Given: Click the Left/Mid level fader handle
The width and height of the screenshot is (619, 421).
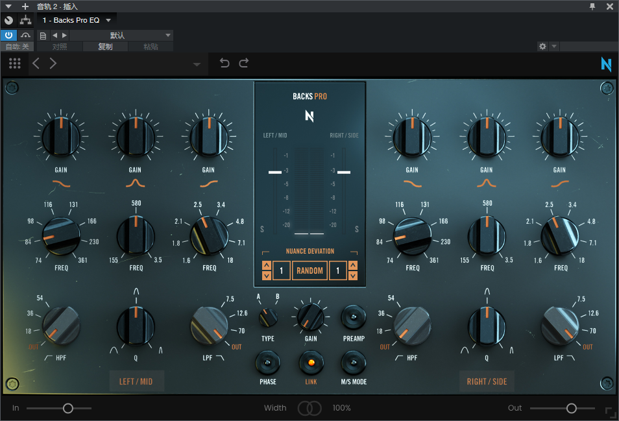Looking at the screenshot, I should (275, 172).
